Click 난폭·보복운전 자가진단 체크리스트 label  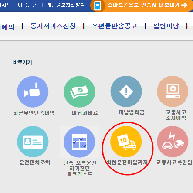(80, 169)
